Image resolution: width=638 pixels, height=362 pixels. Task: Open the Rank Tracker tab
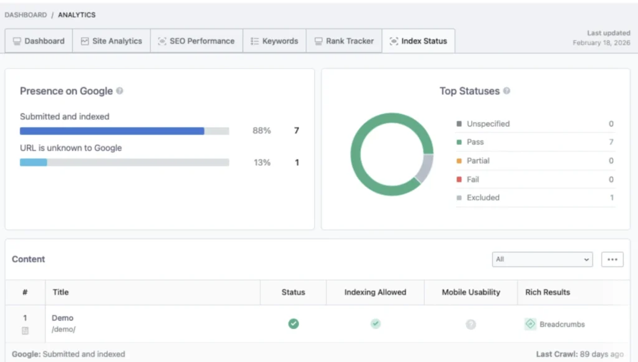pos(344,41)
